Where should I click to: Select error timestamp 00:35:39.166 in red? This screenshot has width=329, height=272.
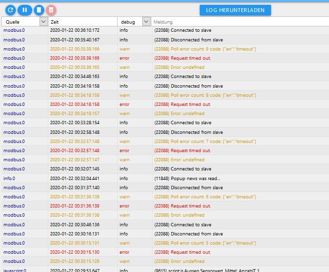(75, 58)
